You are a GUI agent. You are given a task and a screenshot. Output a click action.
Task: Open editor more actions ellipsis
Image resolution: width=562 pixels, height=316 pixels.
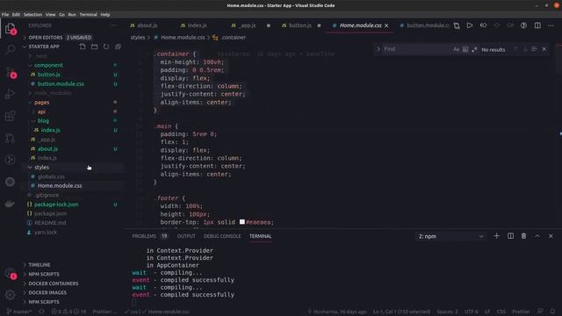click(551, 25)
